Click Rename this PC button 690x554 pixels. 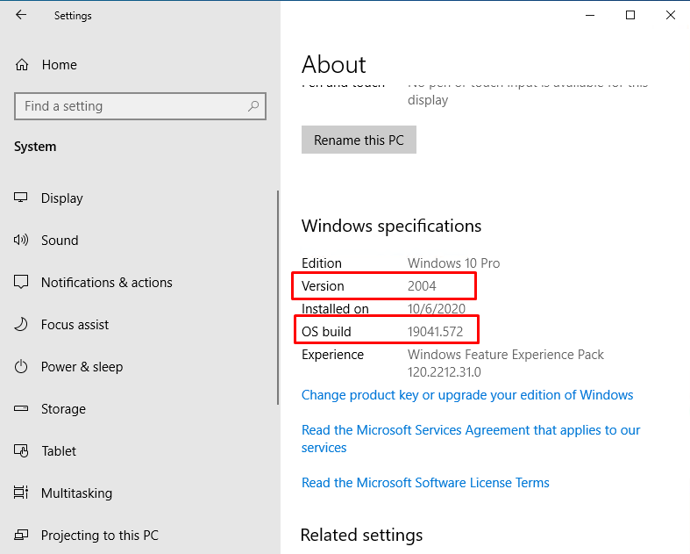[x=359, y=140]
